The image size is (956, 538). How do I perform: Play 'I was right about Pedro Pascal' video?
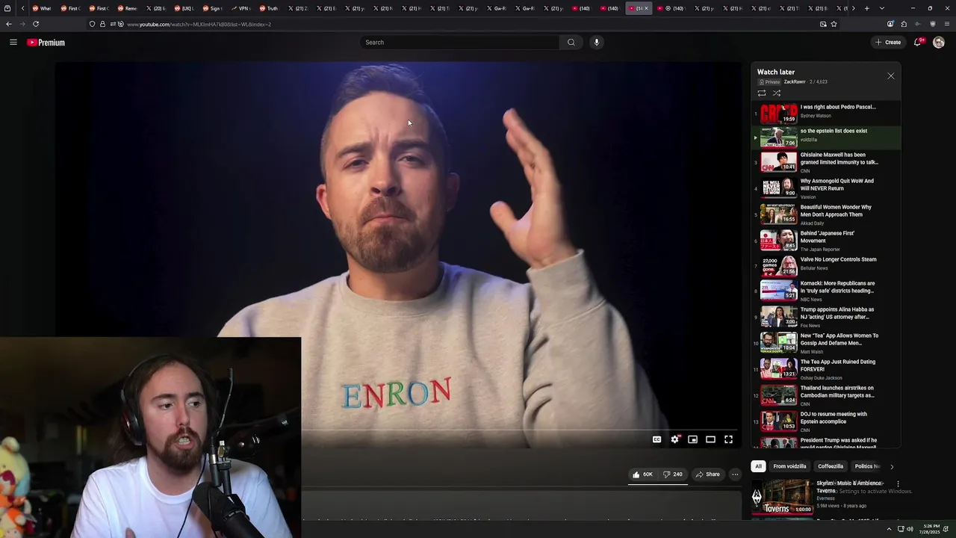click(826, 114)
